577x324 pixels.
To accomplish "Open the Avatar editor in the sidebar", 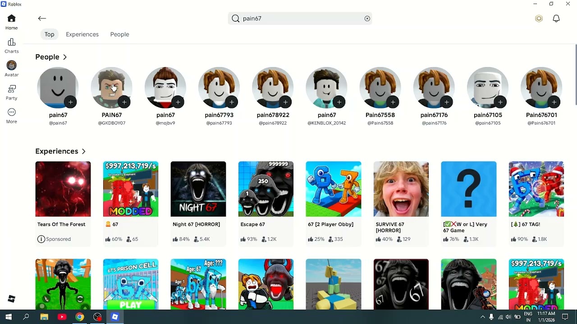I will (12, 69).
